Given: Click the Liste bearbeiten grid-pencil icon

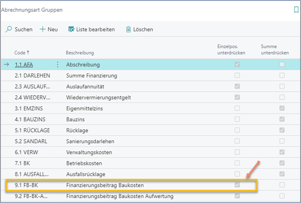Looking at the screenshot, I should click(x=71, y=30).
